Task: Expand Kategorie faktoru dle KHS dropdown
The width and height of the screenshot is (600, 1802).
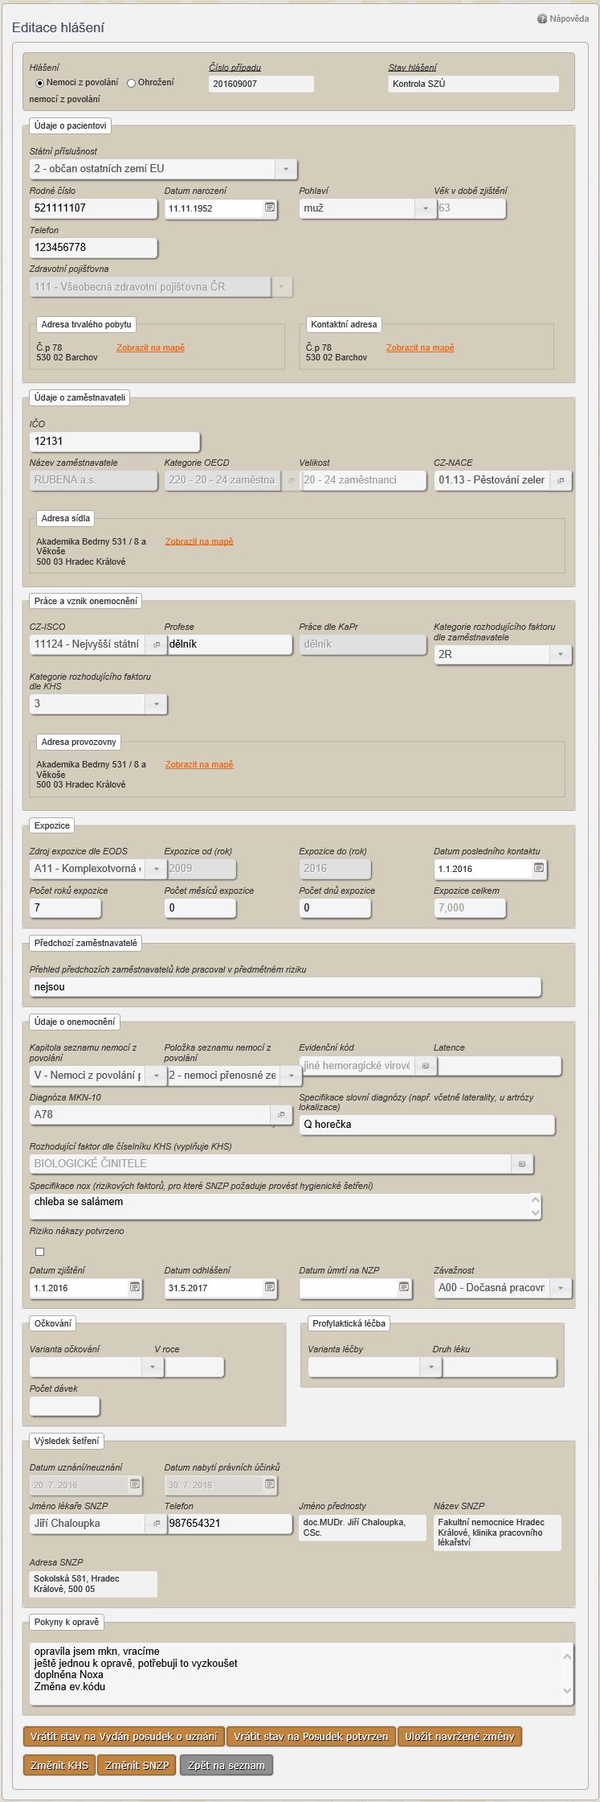Action: coord(157,704)
